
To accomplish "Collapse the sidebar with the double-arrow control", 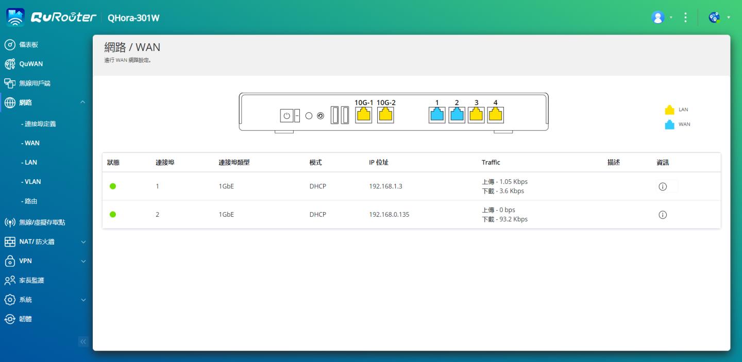I will 83,341.
